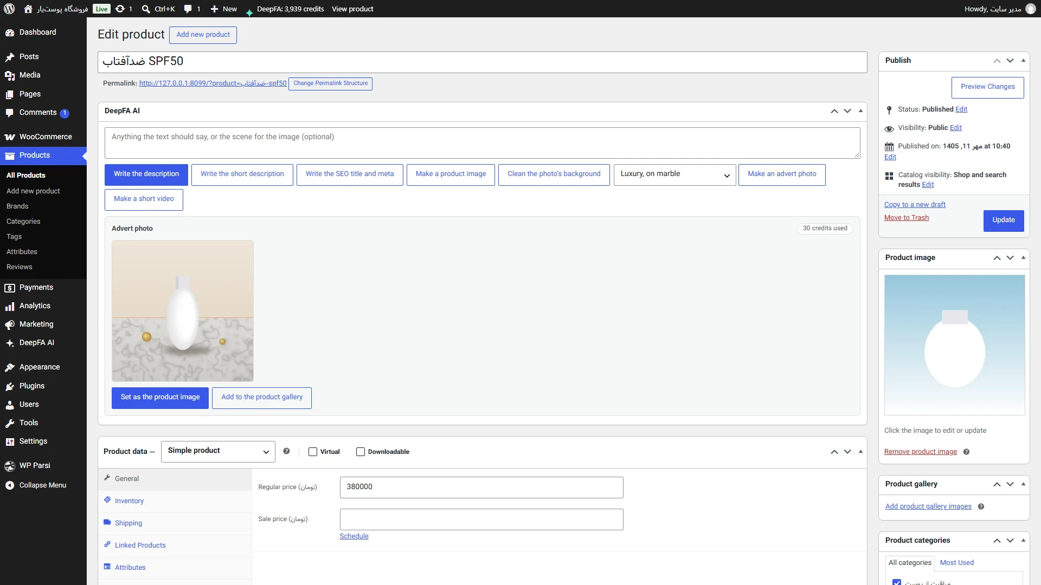1041x585 pixels.
Task: Toggle the DeepFA AI panel collapse arrow
Action: pyautogui.click(x=860, y=111)
